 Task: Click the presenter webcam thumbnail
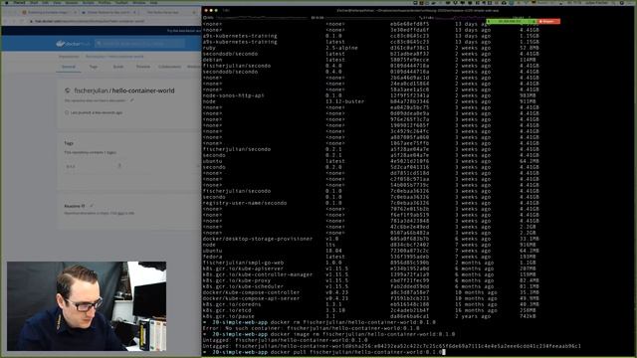pyautogui.click(x=87, y=306)
